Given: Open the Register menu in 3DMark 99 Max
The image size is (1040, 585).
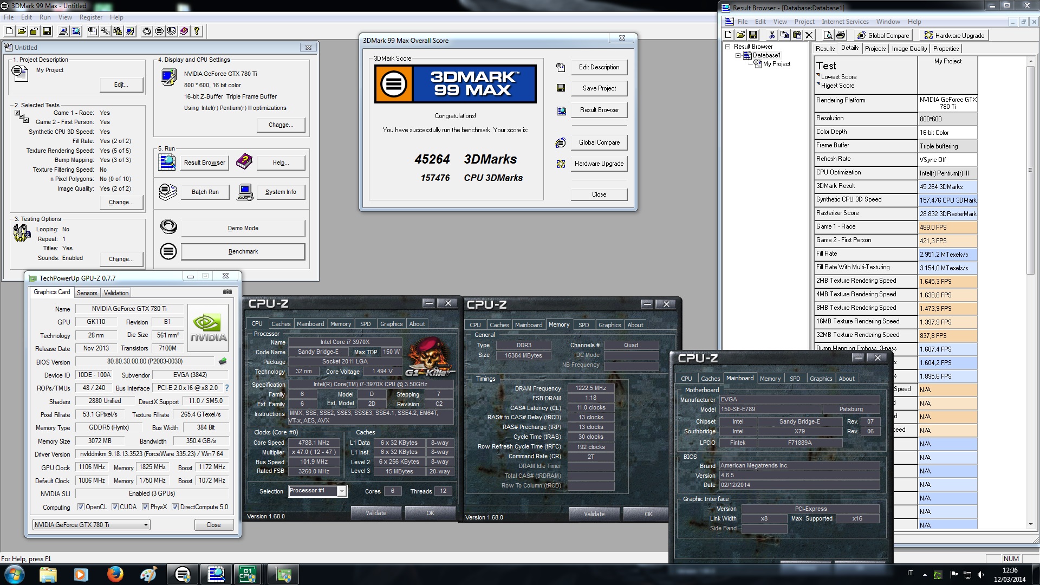Looking at the screenshot, I should (90, 17).
